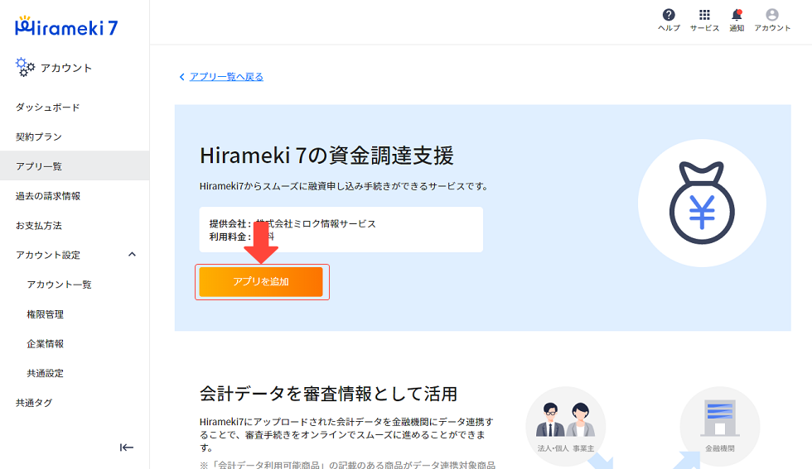Click the Hirameki 7の資金調達支援 heading
The height and width of the screenshot is (469, 812).
pos(326,156)
